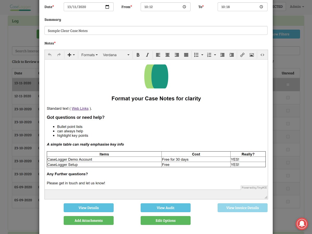
Task: Open the source code view
Action: point(262,55)
